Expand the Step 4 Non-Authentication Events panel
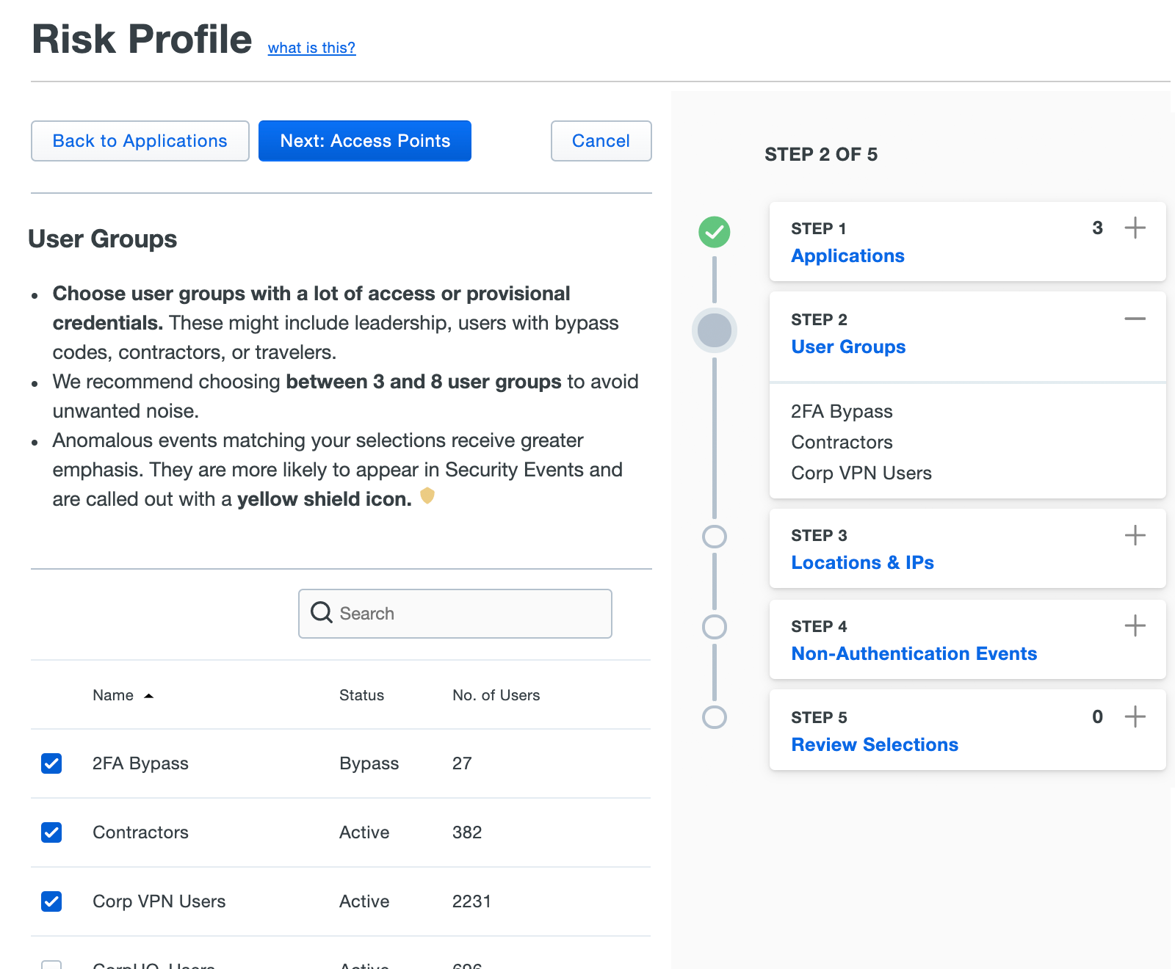The image size is (1175, 969). 1135,626
